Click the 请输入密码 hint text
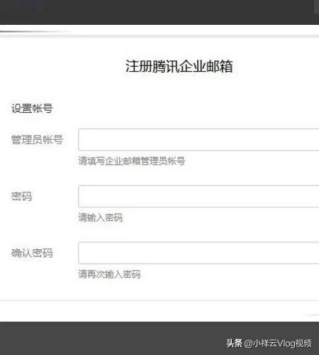 pos(101,217)
